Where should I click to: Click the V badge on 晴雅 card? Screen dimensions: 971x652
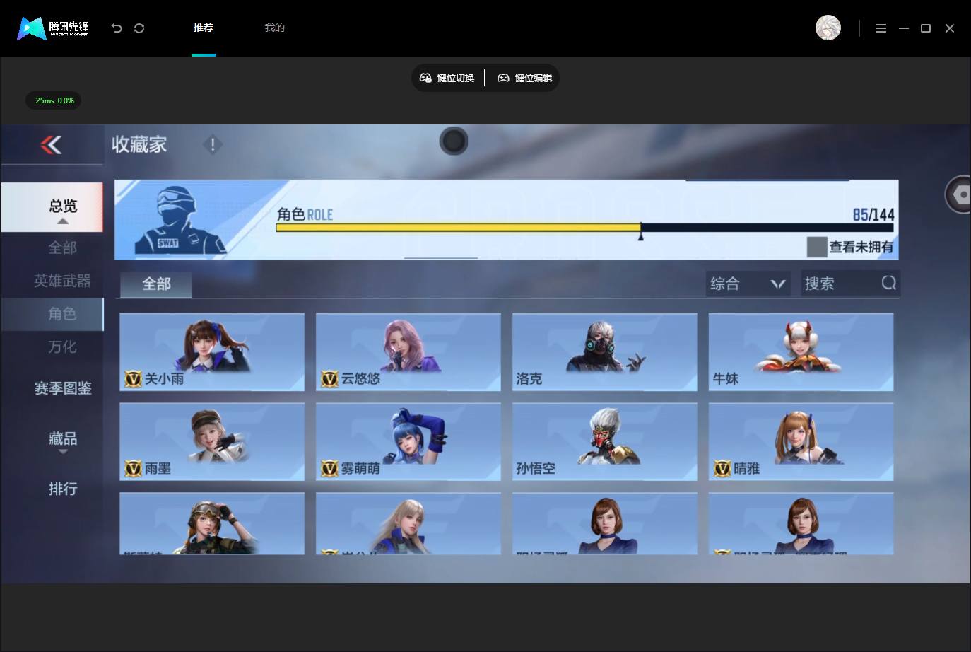tap(722, 468)
